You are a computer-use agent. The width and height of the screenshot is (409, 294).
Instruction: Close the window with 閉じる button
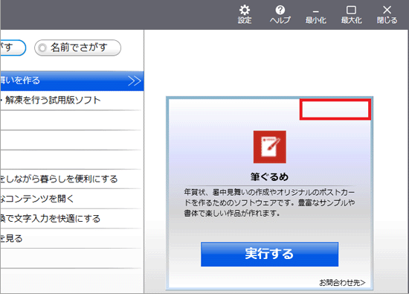(387, 15)
